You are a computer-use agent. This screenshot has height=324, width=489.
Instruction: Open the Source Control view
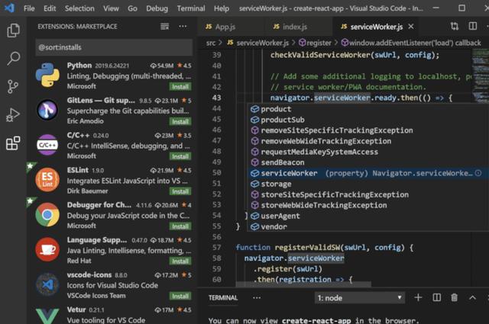[13, 87]
